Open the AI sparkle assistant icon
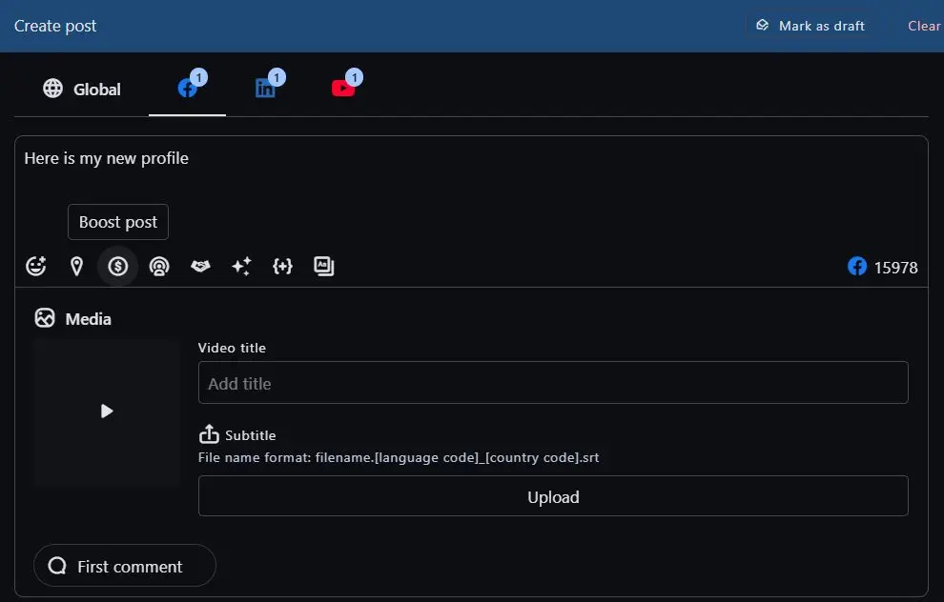Viewport: 944px width, 602px height. coord(241,266)
